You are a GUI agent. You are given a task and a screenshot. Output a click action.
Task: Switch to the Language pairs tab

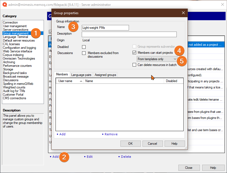click(81, 75)
